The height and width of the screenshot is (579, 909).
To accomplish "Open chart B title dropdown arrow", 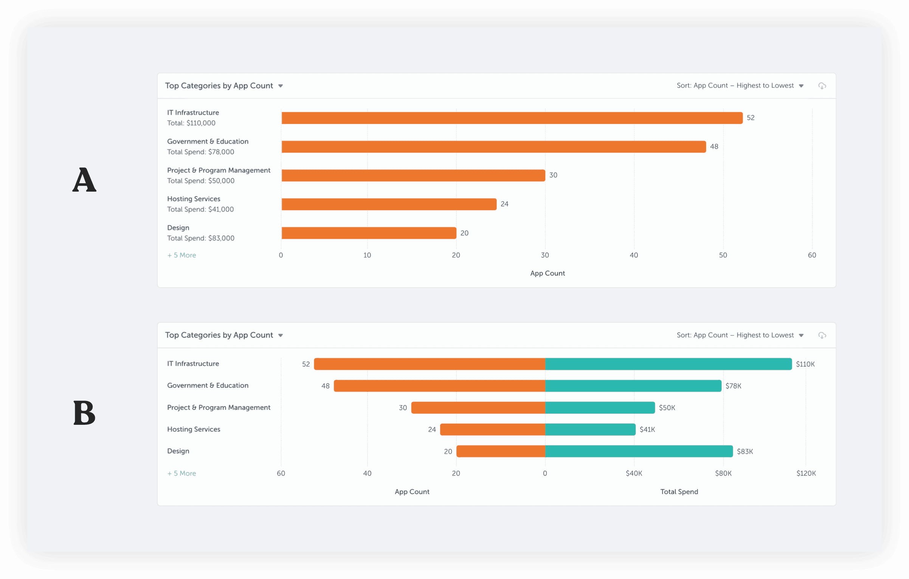I will (x=281, y=336).
